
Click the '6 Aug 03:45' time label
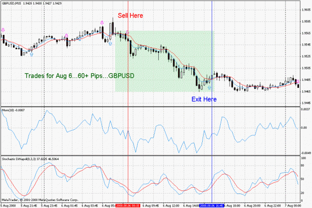[x=90, y=206]
